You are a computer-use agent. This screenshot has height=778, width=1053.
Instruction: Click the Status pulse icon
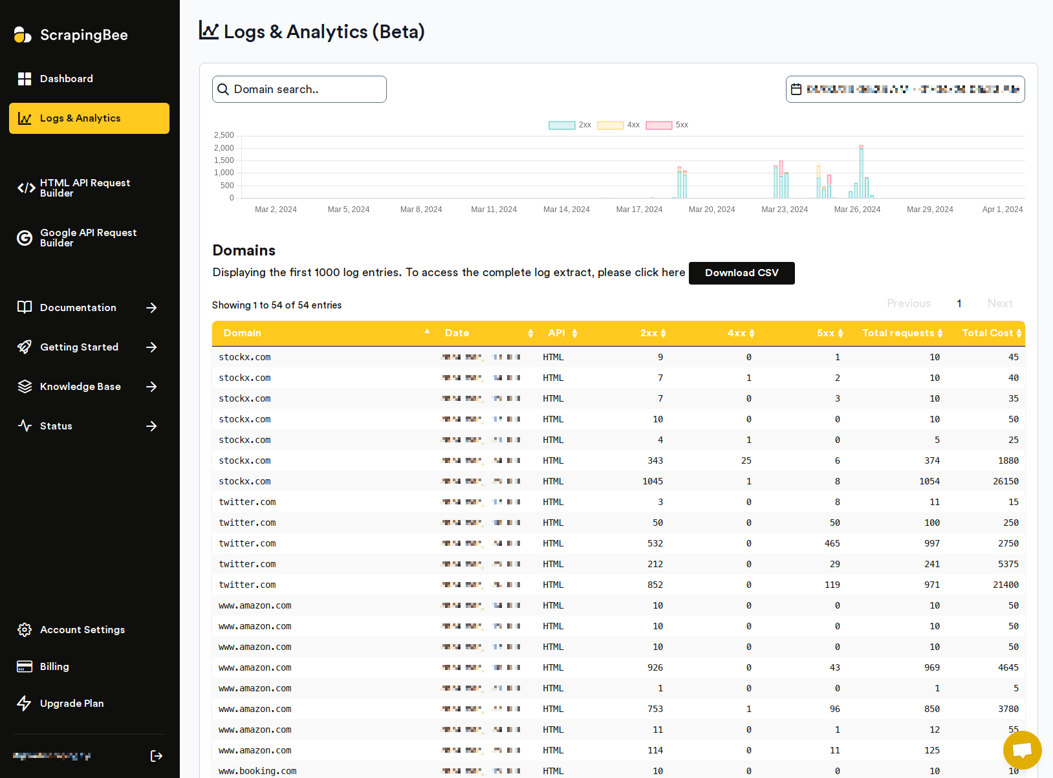click(25, 426)
